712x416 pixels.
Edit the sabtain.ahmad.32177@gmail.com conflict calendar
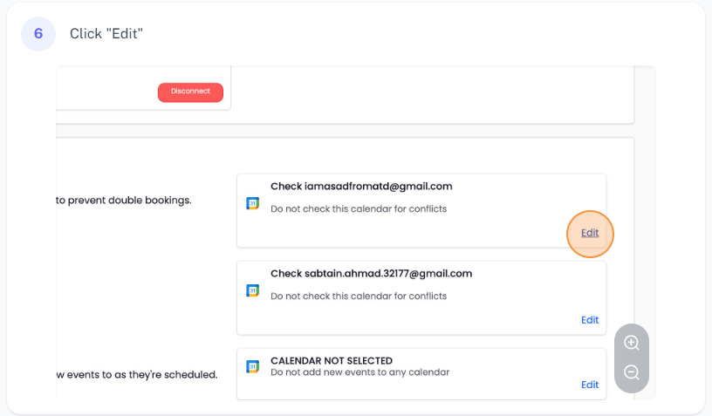(590, 320)
